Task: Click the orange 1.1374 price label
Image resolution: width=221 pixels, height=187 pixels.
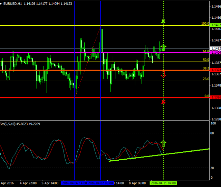Action: 216,70
